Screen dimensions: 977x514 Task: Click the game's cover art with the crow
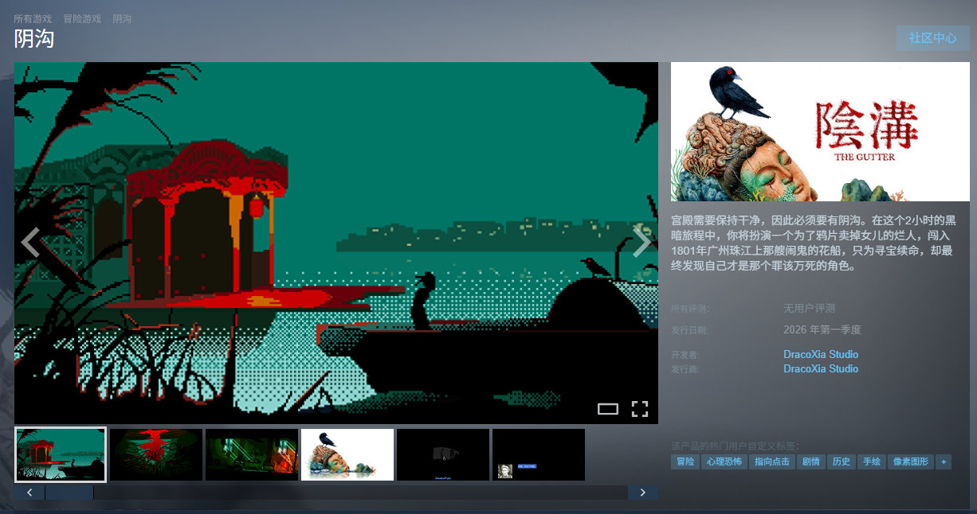click(x=820, y=131)
